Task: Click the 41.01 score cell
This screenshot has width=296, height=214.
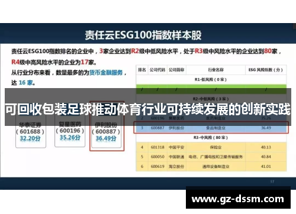Action: 266,167
